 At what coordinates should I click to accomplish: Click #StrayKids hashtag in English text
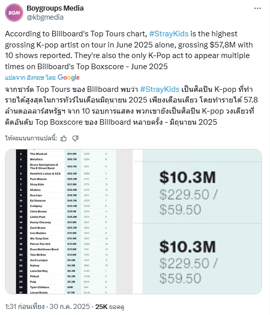coord(169,34)
